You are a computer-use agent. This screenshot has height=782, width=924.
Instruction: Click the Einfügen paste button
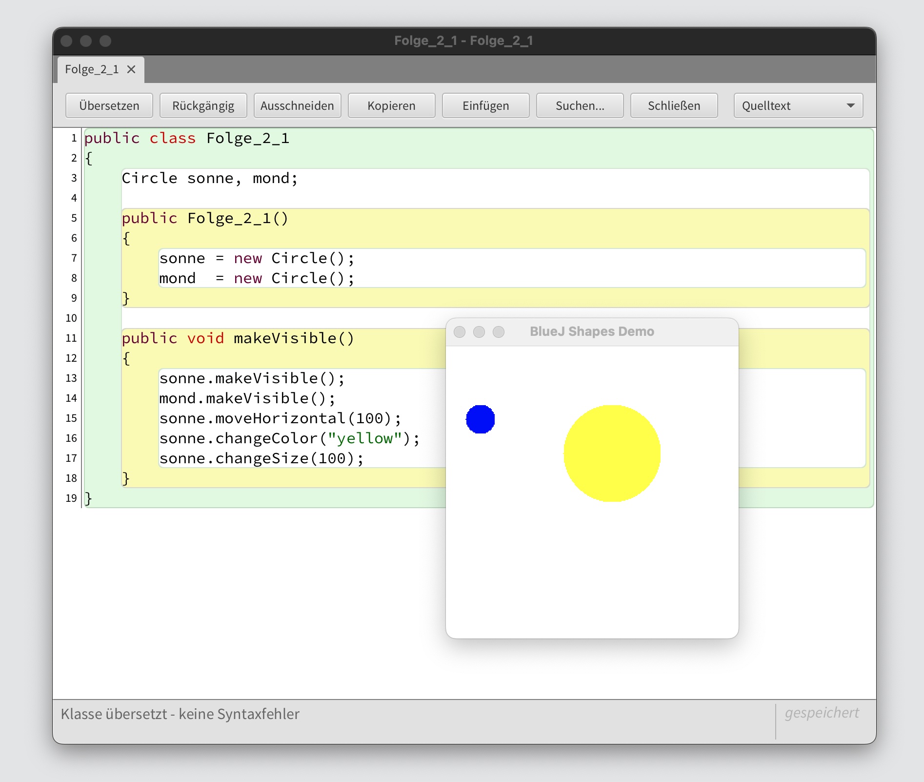[485, 106]
